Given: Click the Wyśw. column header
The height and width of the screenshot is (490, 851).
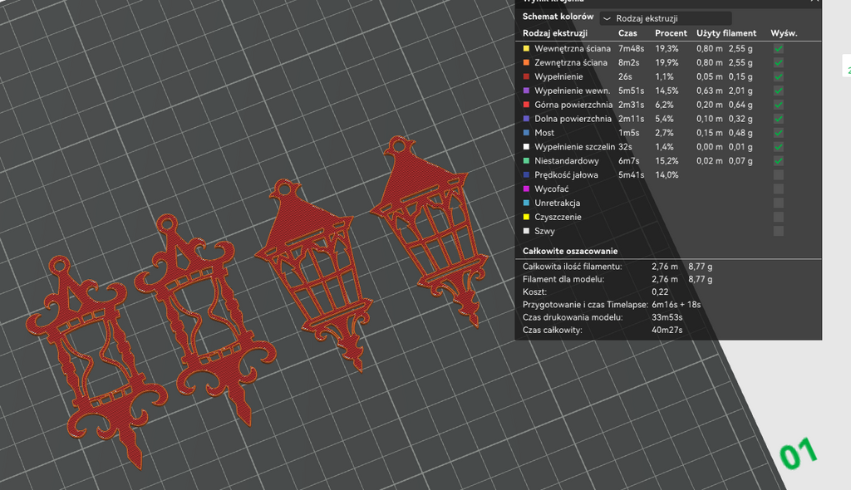Looking at the screenshot, I should (x=784, y=33).
